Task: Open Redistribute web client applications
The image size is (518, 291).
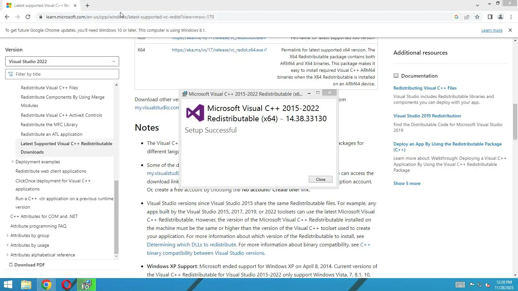Action: tap(51, 171)
